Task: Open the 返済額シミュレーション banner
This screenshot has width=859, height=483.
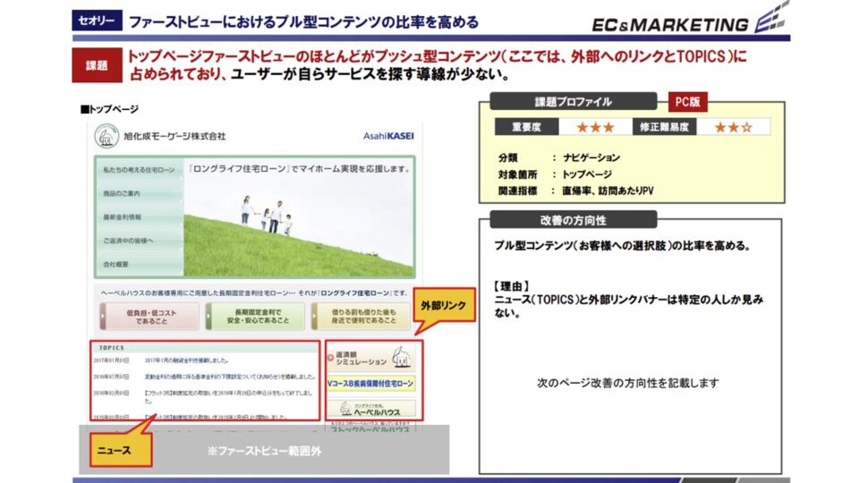Action: click(x=370, y=358)
